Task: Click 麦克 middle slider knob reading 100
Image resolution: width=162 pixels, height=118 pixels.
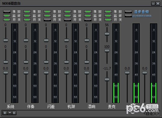Action: [107, 51]
